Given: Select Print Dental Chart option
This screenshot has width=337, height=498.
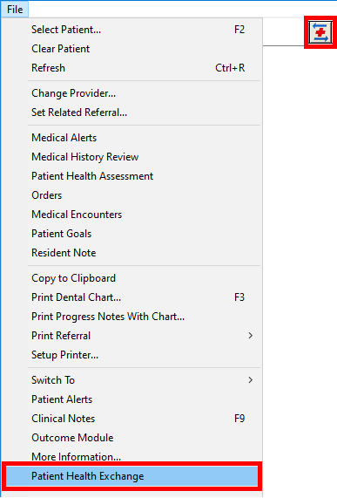Looking at the screenshot, I should point(131,297).
